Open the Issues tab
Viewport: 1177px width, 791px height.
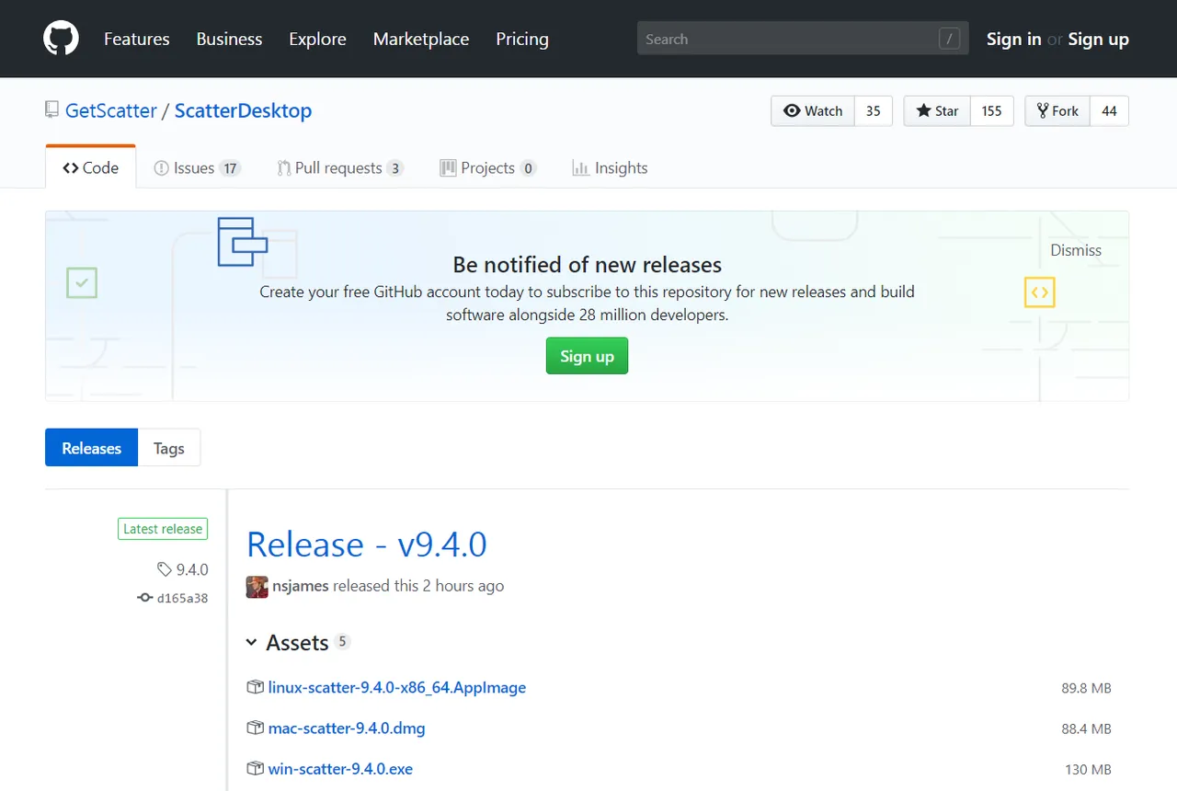point(197,167)
